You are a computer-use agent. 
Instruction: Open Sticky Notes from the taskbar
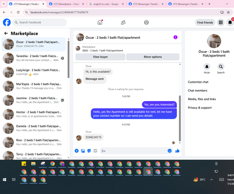(x=24, y=164)
